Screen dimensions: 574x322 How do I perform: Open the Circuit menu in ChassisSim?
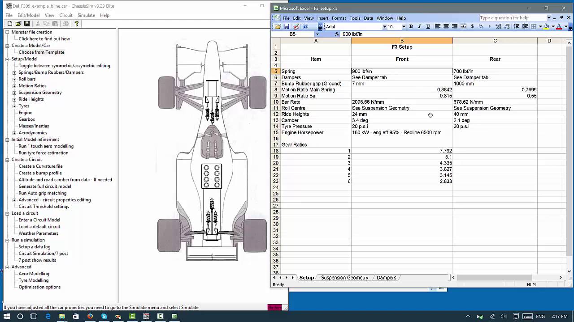click(x=66, y=15)
